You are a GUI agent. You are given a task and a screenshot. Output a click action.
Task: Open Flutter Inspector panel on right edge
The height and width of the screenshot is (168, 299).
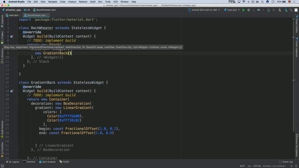[x=297, y=47]
